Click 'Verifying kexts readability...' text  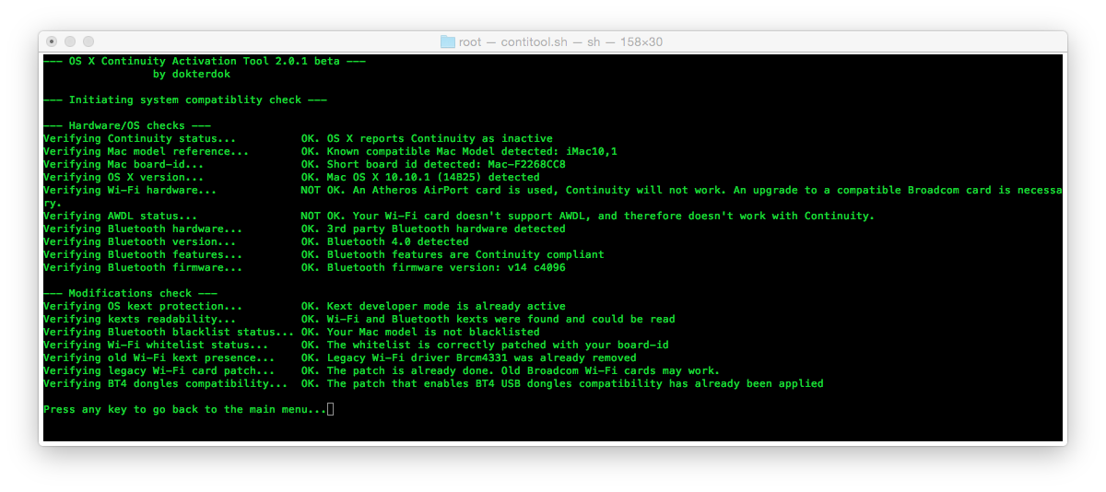pyautogui.click(x=140, y=319)
